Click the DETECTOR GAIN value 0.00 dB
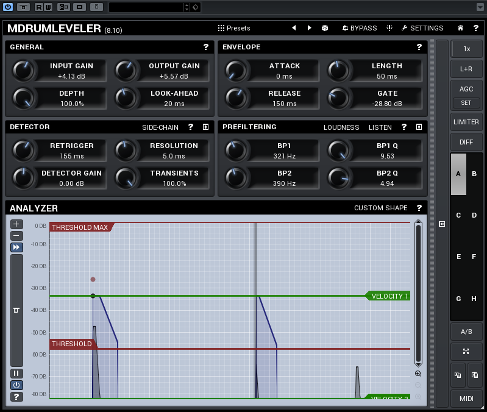The width and height of the screenshot is (487, 412). tap(71, 183)
